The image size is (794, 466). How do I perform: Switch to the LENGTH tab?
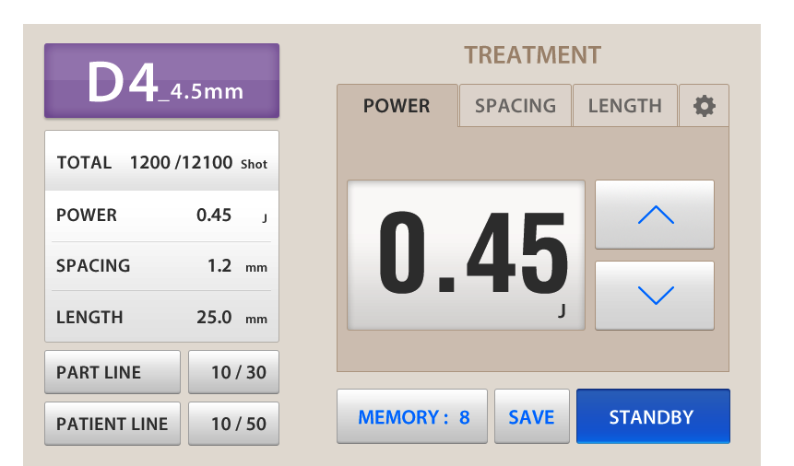point(624,106)
